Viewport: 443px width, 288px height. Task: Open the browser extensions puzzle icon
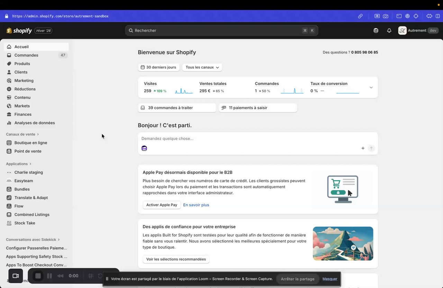pyautogui.click(x=429, y=16)
